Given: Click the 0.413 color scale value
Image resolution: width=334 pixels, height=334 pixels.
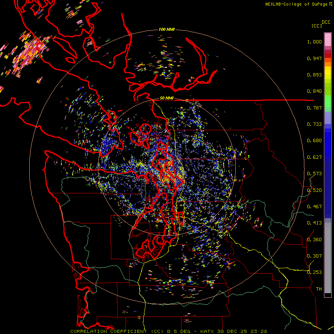Looking at the screenshot, I should tap(314, 223).
